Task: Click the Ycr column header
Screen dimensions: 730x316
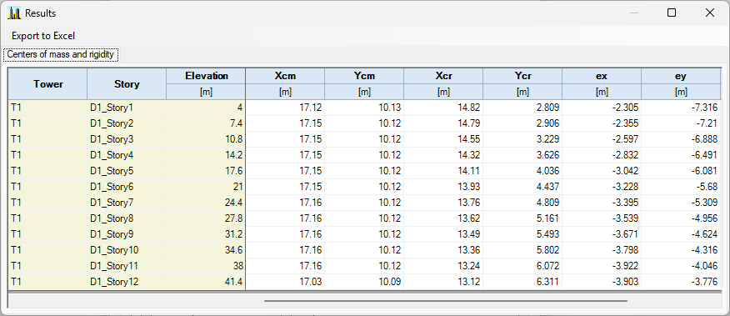Action: (x=522, y=76)
